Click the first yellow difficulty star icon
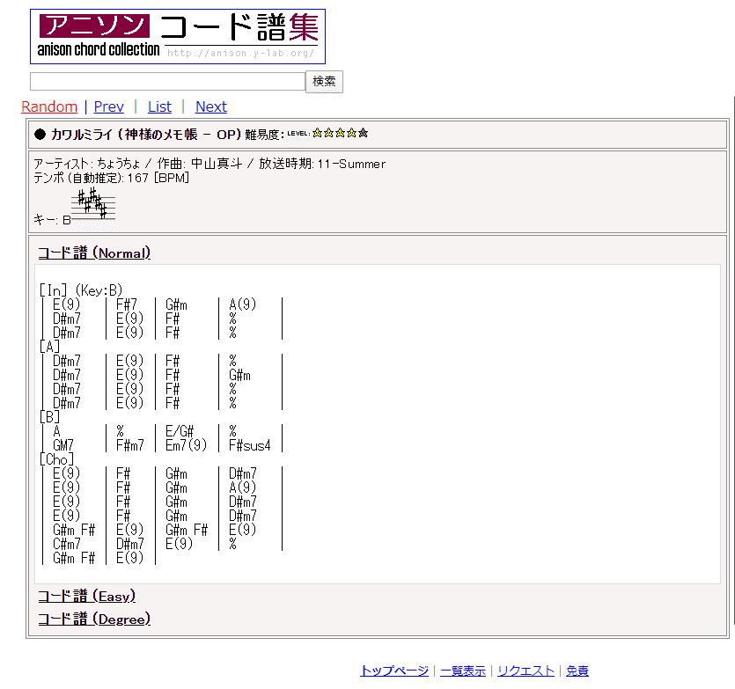Screen dimensions: 735x689 317,133
